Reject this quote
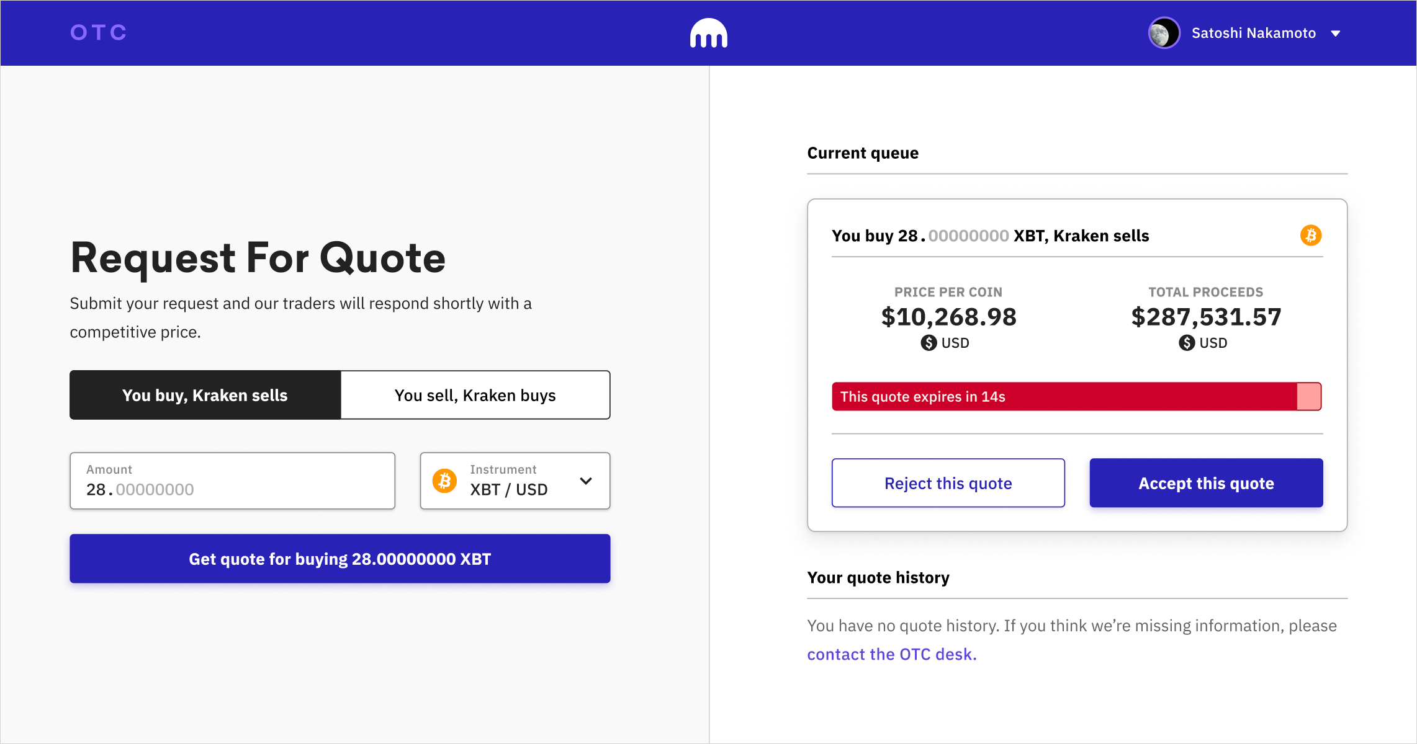1417x744 pixels. [948, 483]
